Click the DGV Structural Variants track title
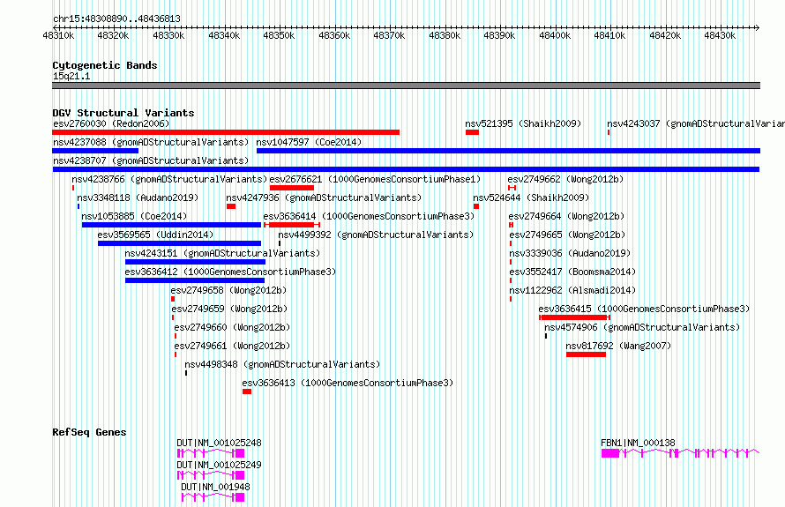The width and height of the screenshot is (785, 507). click(x=123, y=113)
